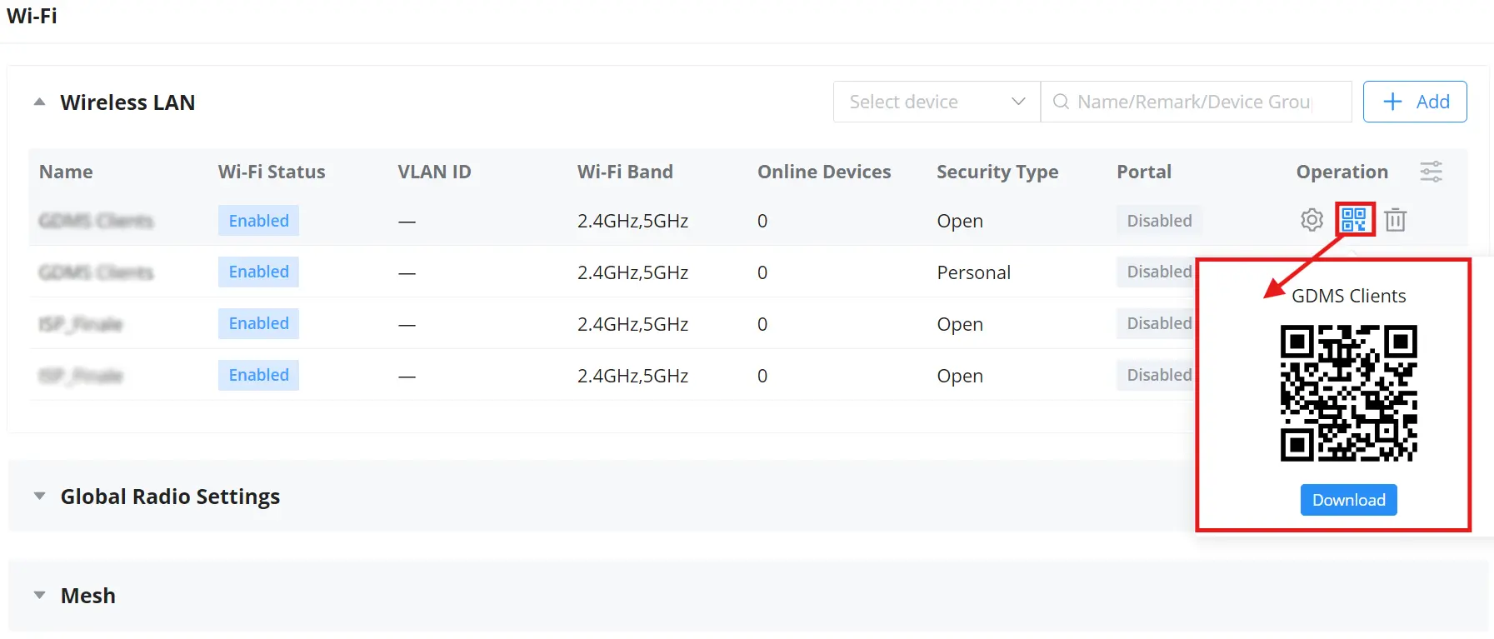Click the Personal security type cell
Screen dimensions: 1494x639
pyautogui.click(x=973, y=272)
